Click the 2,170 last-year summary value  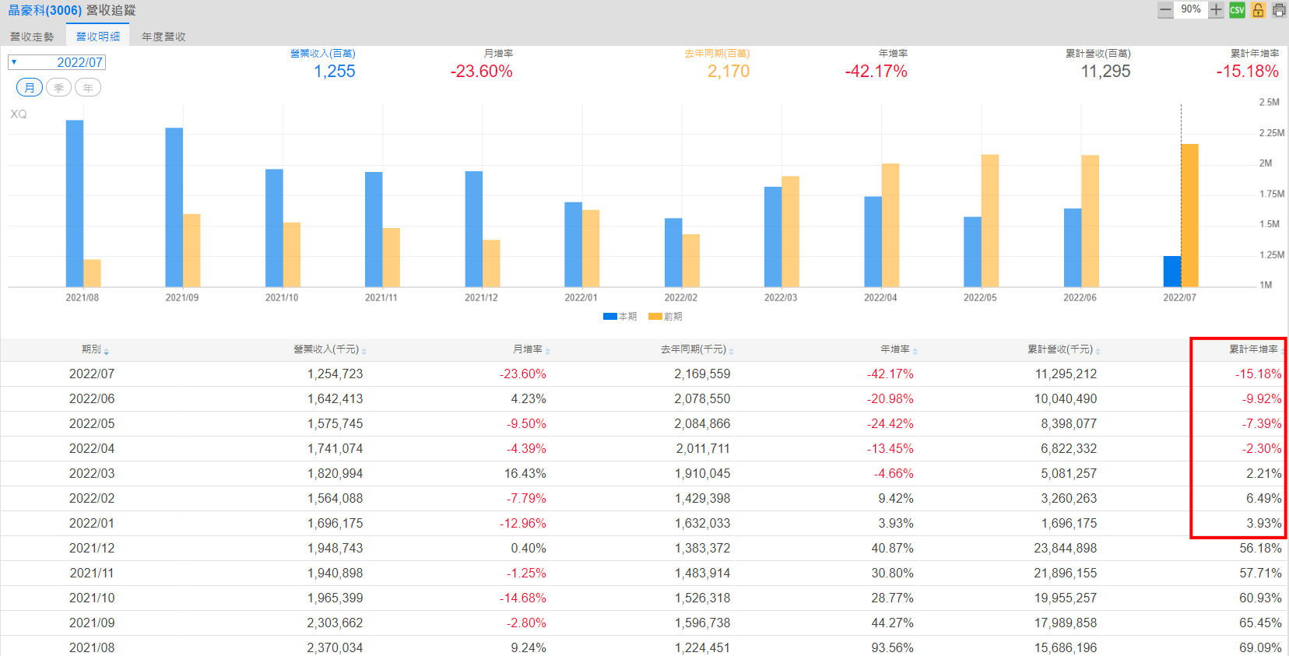coord(729,72)
